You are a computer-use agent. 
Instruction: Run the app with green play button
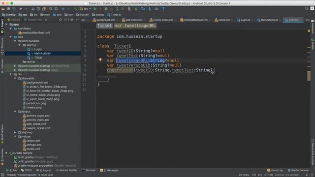pyautogui.click(x=95, y=9)
